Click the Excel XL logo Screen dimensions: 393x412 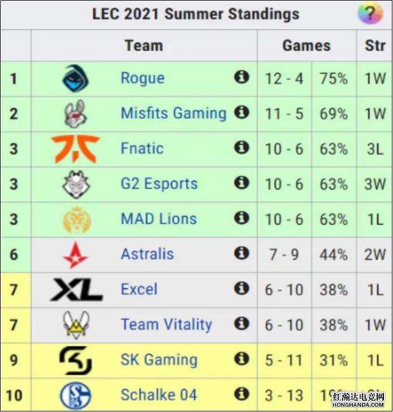[x=76, y=290]
